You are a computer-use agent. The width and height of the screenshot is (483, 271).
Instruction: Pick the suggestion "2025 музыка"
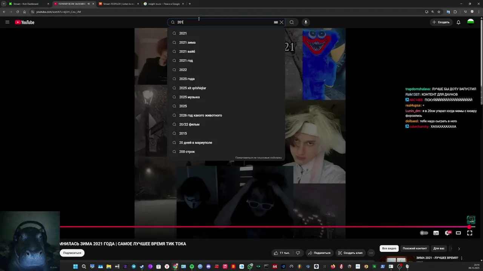coord(226,97)
